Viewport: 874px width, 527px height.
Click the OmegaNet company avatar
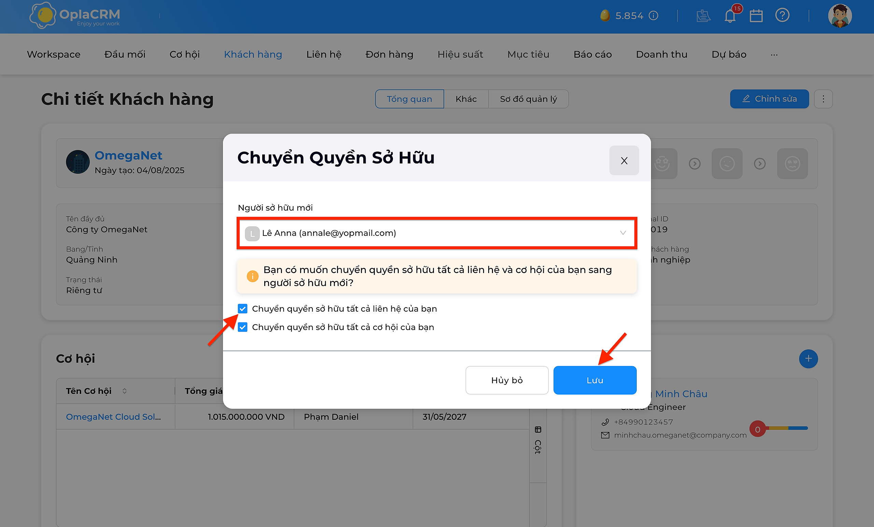pyautogui.click(x=78, y=162)
